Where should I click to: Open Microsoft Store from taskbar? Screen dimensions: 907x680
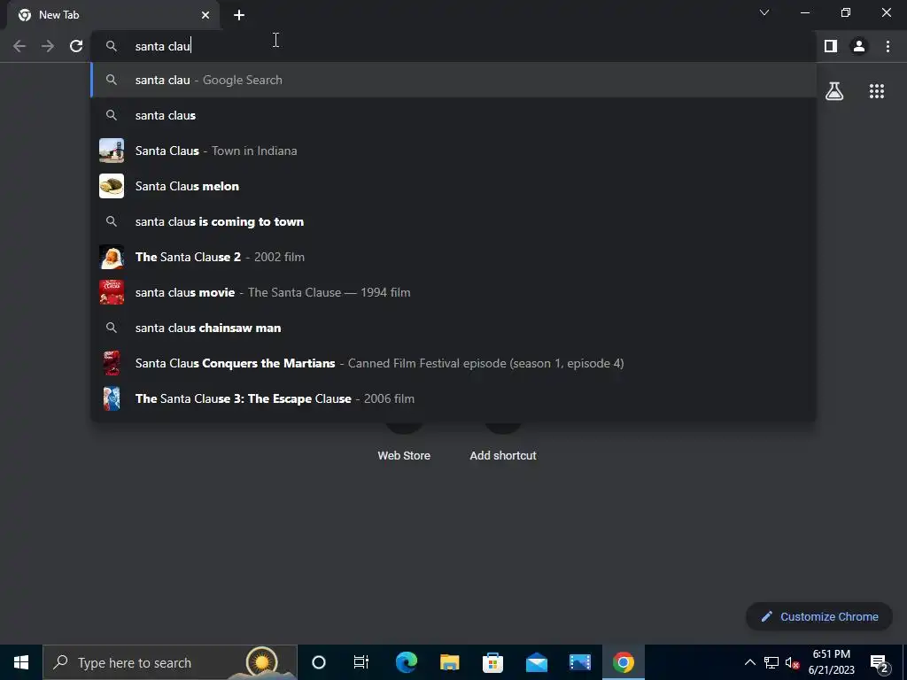click(x=492, y=662)
